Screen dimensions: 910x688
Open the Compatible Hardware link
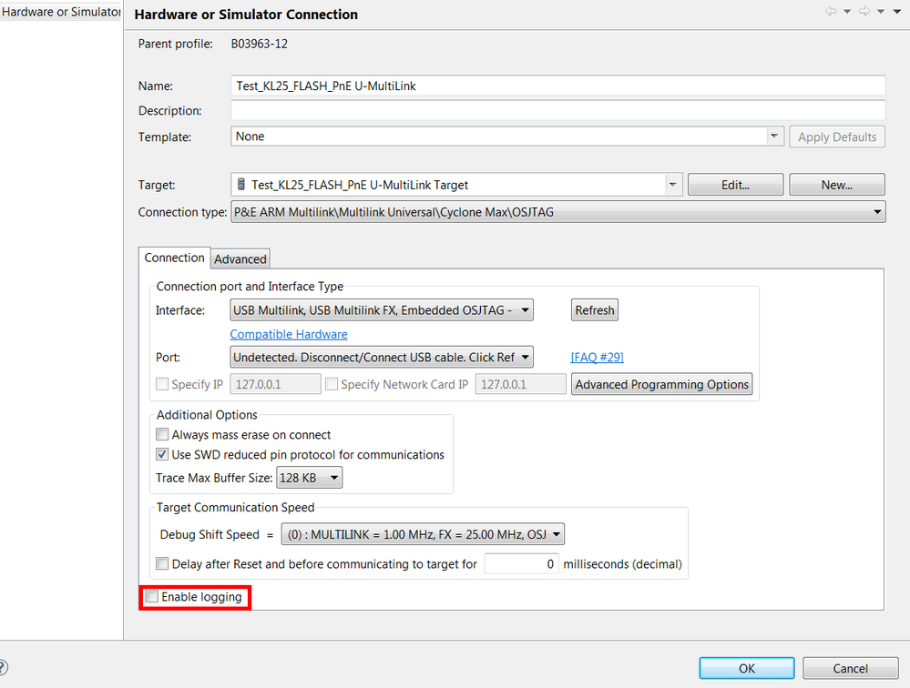[288, 334]
